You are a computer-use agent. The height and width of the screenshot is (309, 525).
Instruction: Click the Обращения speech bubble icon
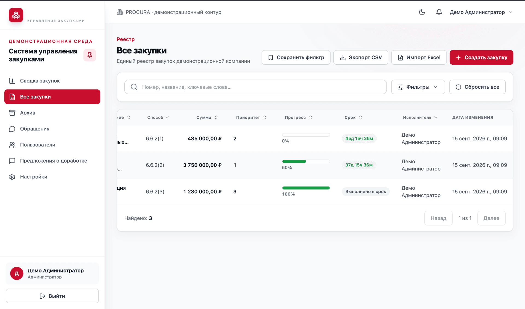[12, 129]
